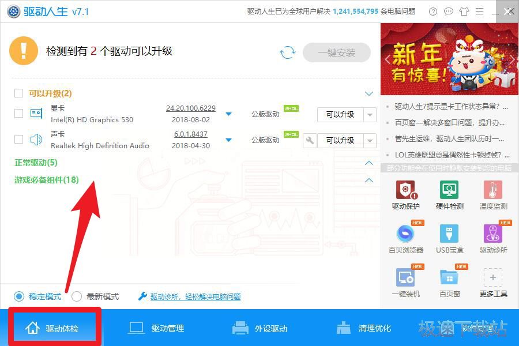Click the 新年有惊喜 banner
Screen dimensions: 519x346
tap(449, 59)
